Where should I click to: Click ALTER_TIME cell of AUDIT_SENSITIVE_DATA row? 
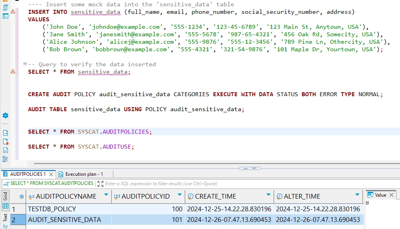(318, 220)
